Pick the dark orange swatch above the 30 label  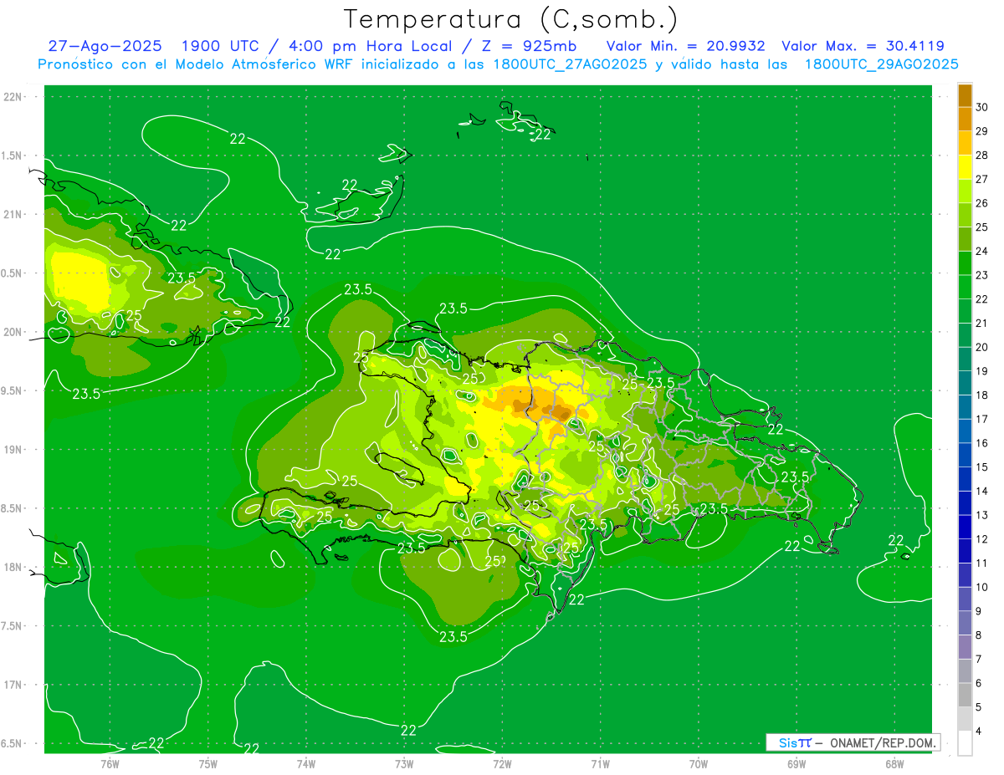(965, 95)
